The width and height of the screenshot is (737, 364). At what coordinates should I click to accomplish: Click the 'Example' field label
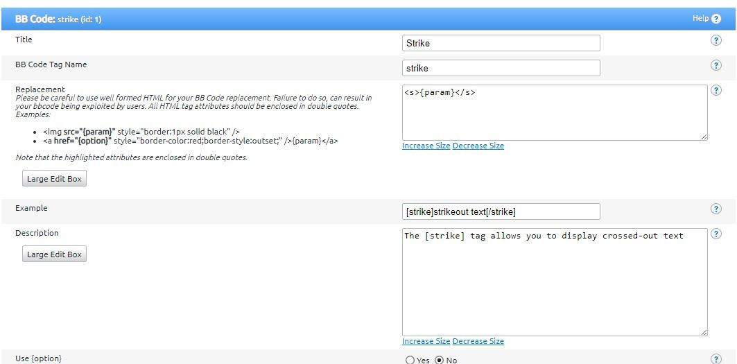(x=31, y=208)
